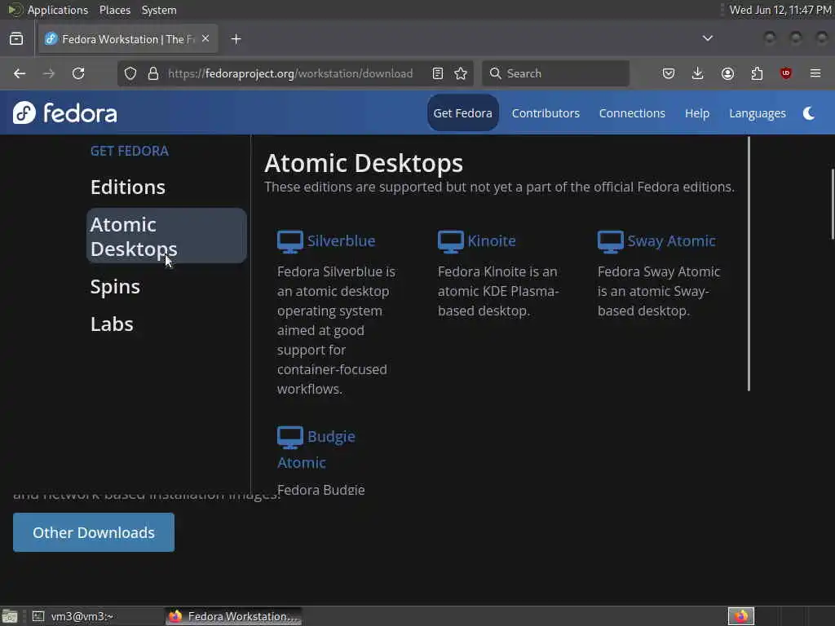List all tabs dropdown arrow

708,38
